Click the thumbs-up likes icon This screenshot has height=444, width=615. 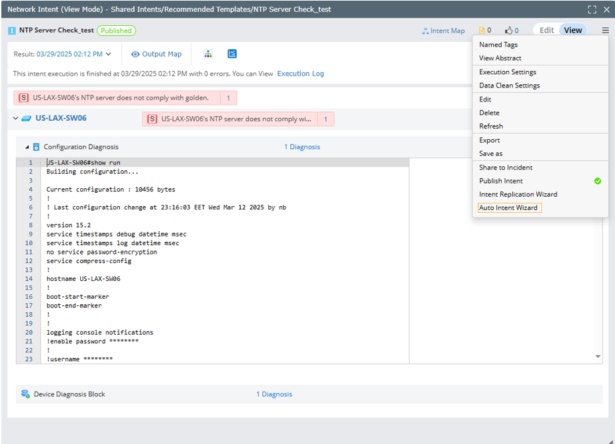pos(508,30)
